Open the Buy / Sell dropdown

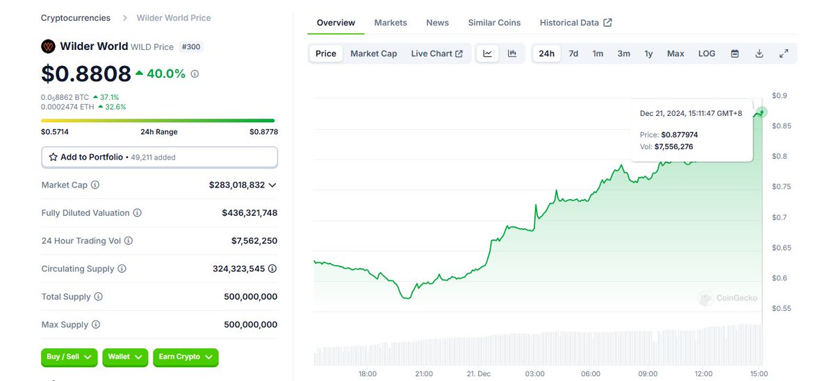(69, 357)
